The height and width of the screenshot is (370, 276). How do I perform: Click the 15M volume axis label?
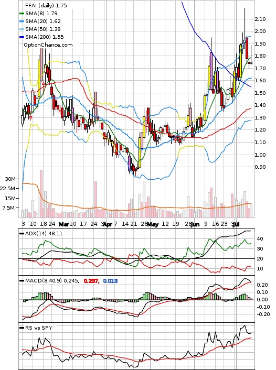click(10, 198)
